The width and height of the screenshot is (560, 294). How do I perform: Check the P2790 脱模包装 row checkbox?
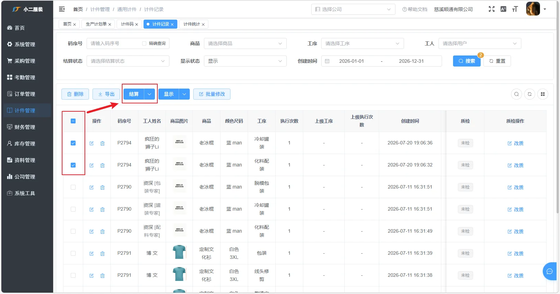coord(73,187)
